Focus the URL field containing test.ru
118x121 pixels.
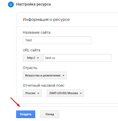(x=78, y=58)
